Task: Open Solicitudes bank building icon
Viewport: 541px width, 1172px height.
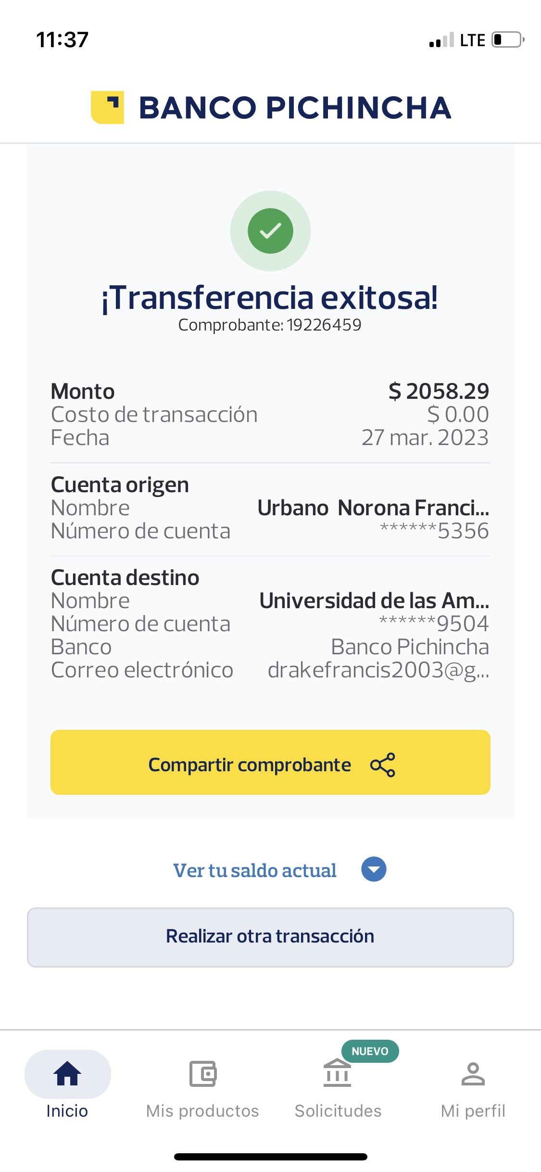Action: [x=337, y=1073]
